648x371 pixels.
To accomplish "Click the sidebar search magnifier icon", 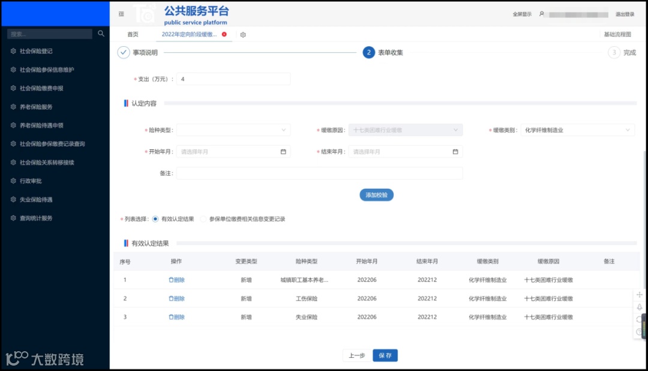I will click(x=101, y=34).
